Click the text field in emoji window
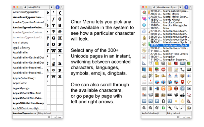Screen dimensions: 204x127 click(x=160, y=117)
